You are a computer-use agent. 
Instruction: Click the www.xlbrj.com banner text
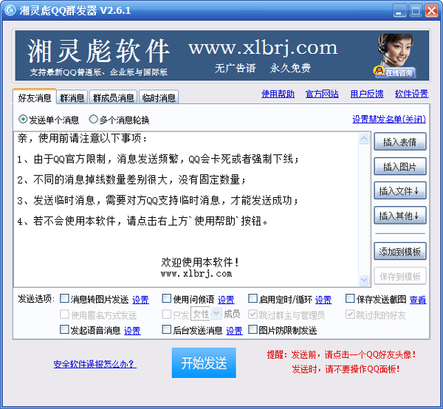(263, 48)
